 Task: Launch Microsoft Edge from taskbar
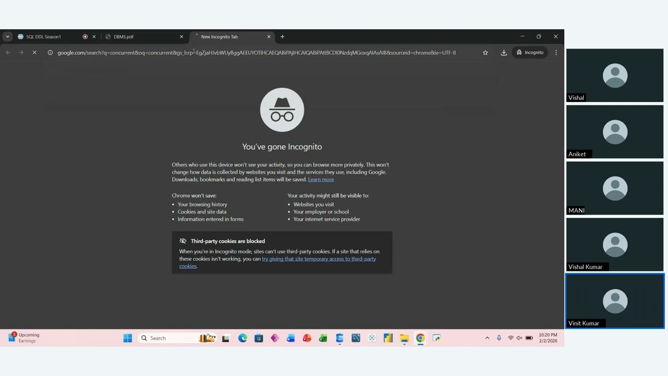(243, 338)
